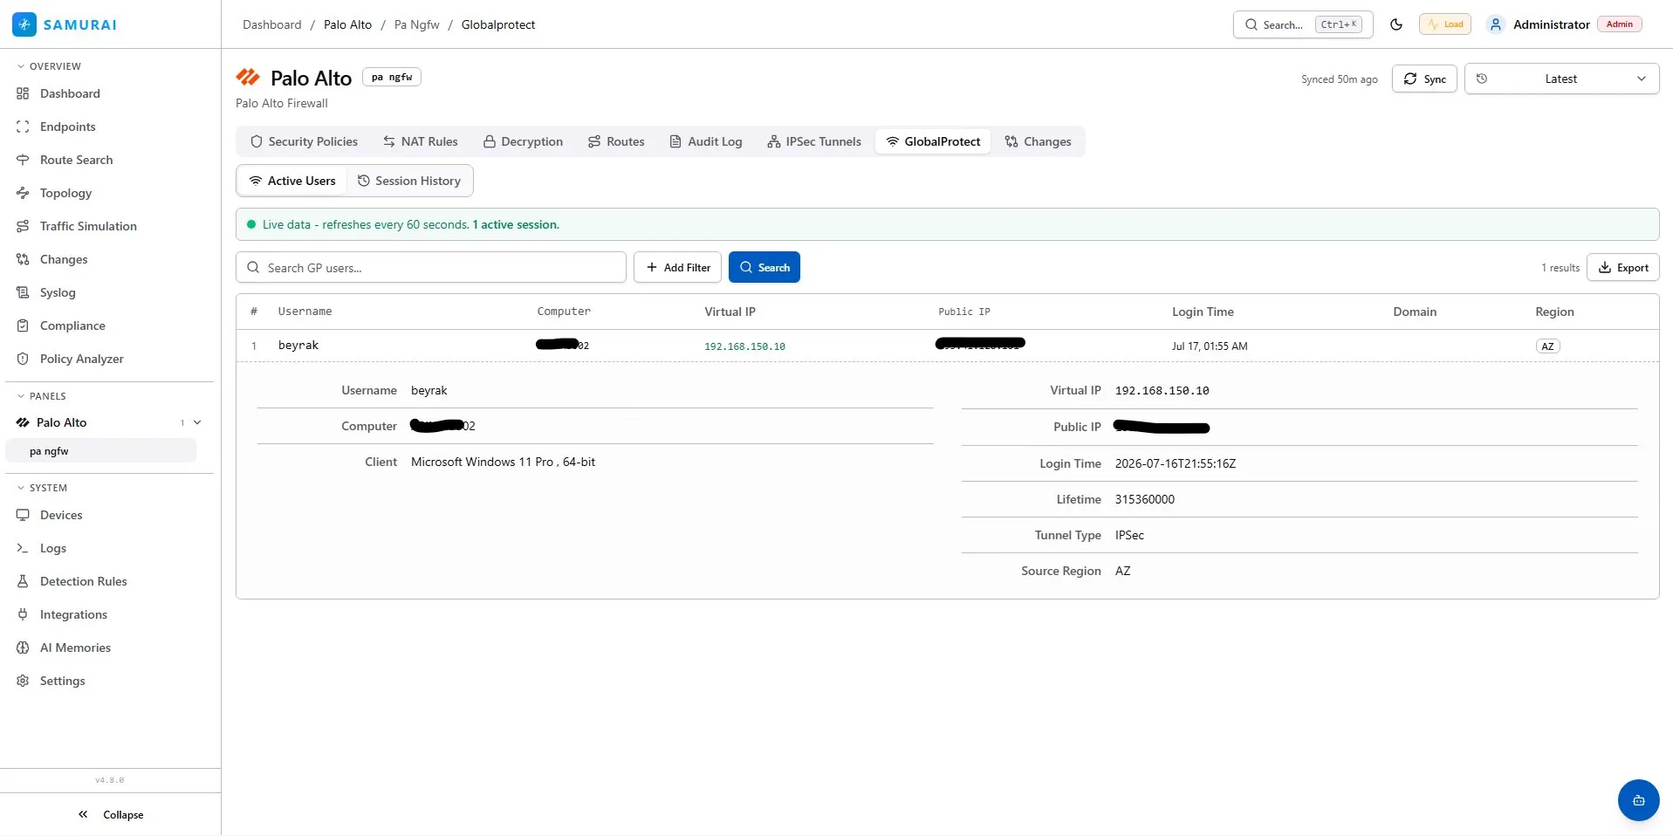Viewport: 1673px width, 836px height.
Task: Click the blue Search button
Action: (x=765, y=267)
